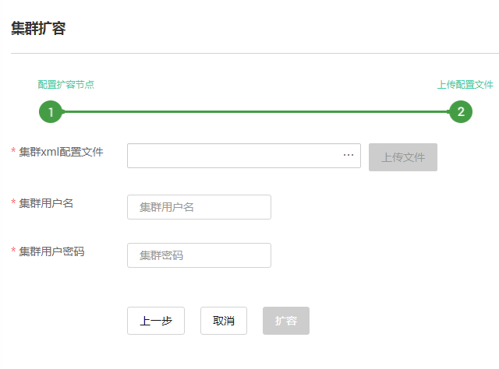Click into the 集群用户名 input box
The height and width of the screenshot is (369, 499).
[199, 207]
